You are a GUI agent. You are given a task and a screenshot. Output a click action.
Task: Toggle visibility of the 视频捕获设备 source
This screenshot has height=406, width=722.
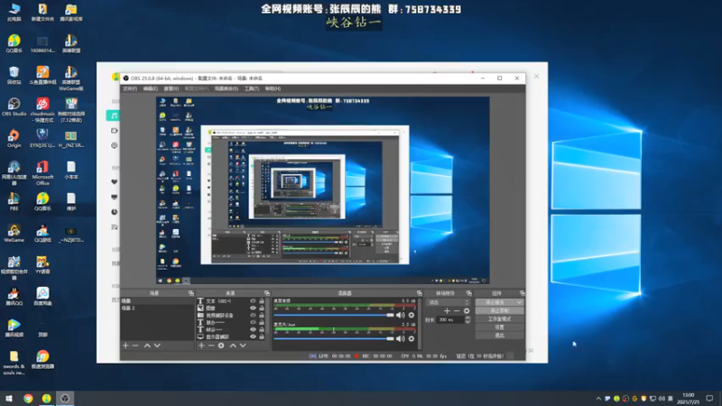click(253, 315)
